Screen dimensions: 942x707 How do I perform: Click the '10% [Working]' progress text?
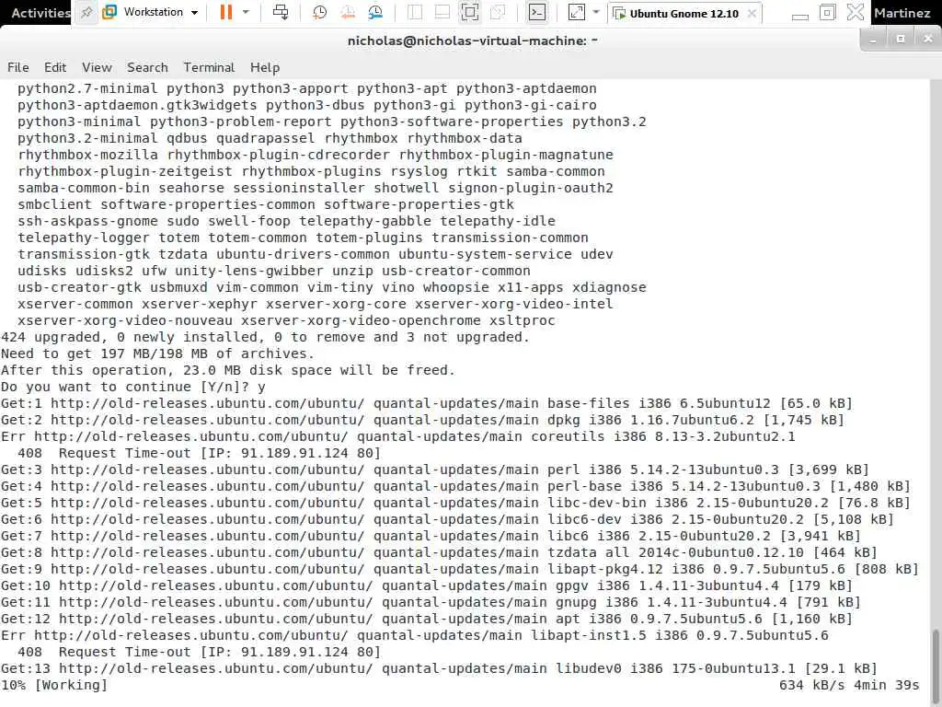pyautogui.click(x=54, y=685)
